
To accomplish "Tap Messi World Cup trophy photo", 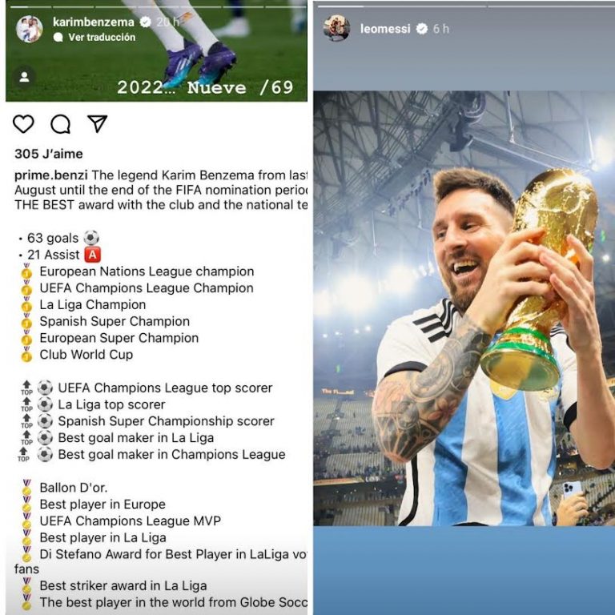I will pos(464,308).
